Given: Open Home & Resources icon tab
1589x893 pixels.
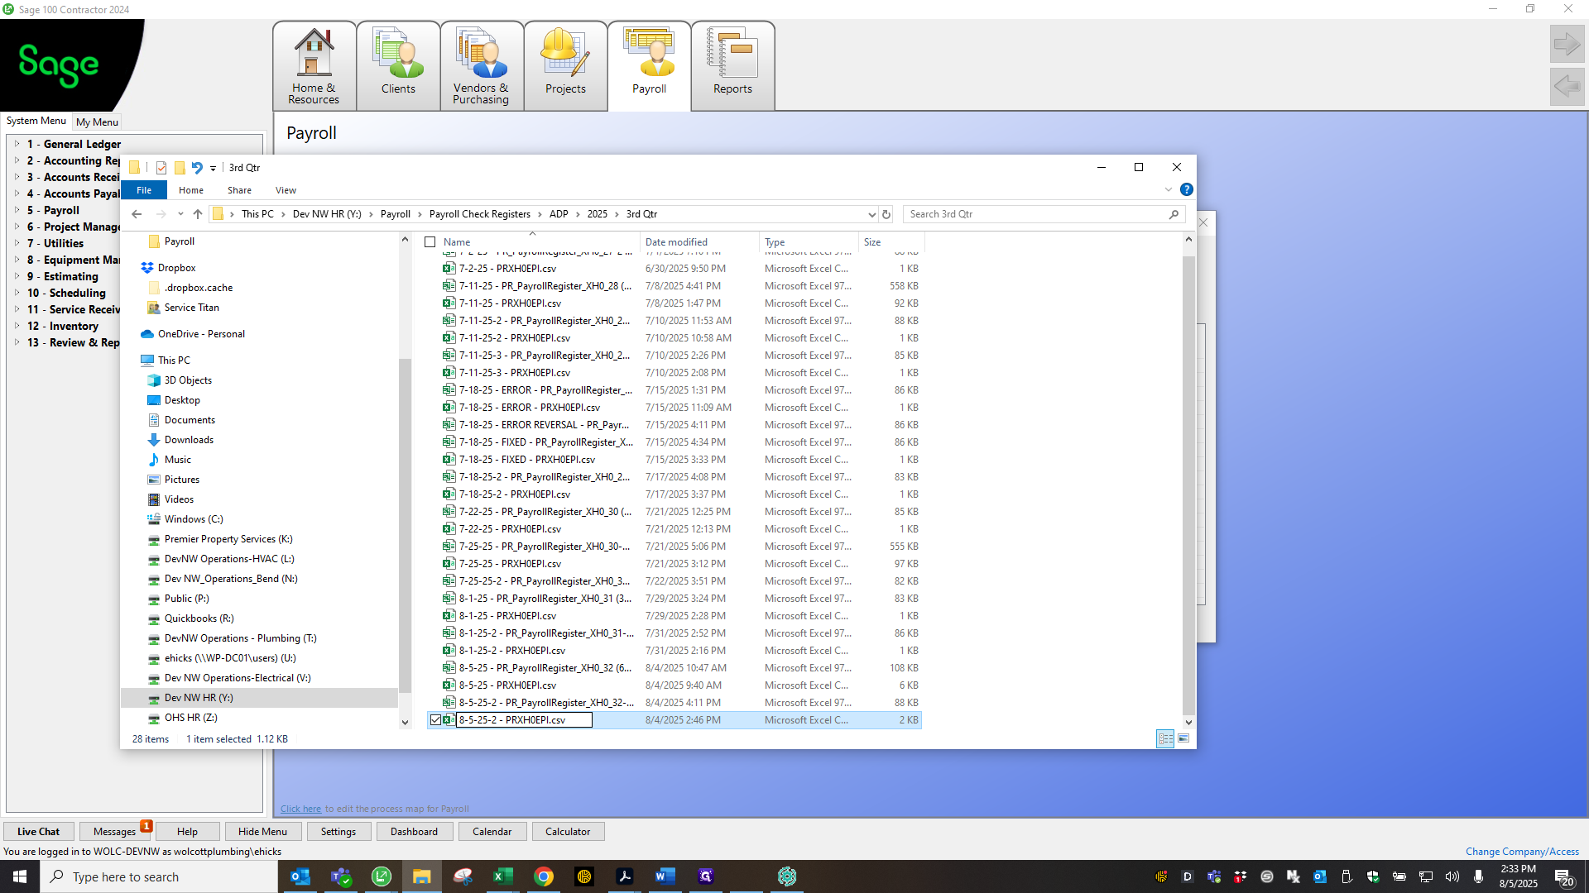Looking at the screenshot, I should pos(314,66).
